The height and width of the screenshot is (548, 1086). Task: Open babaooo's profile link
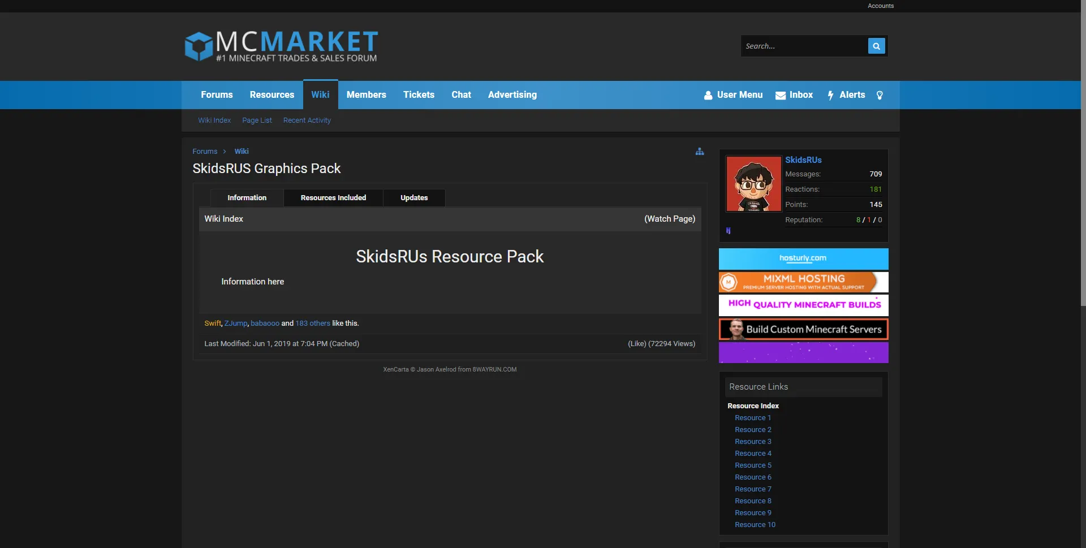click(265, 323)
